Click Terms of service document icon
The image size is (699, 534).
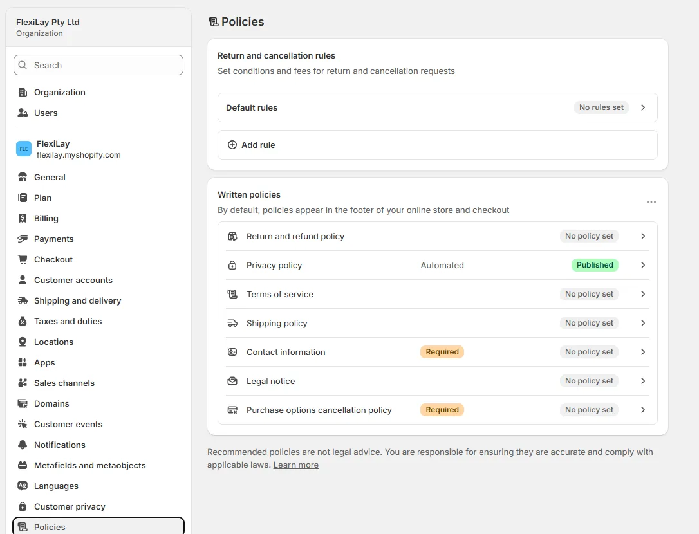(x=232, y=294)
